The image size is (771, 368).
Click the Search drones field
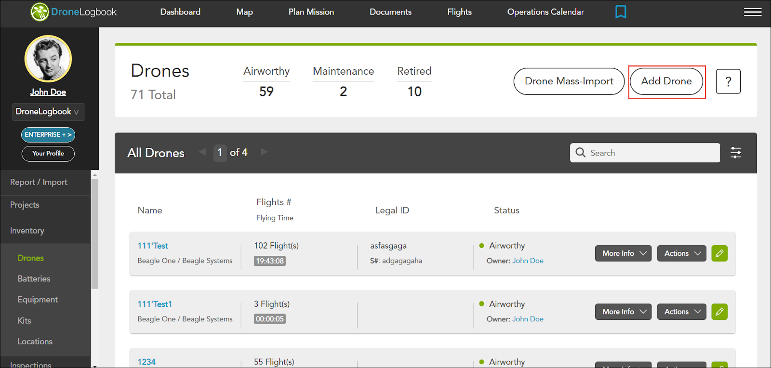pos(645,153)
